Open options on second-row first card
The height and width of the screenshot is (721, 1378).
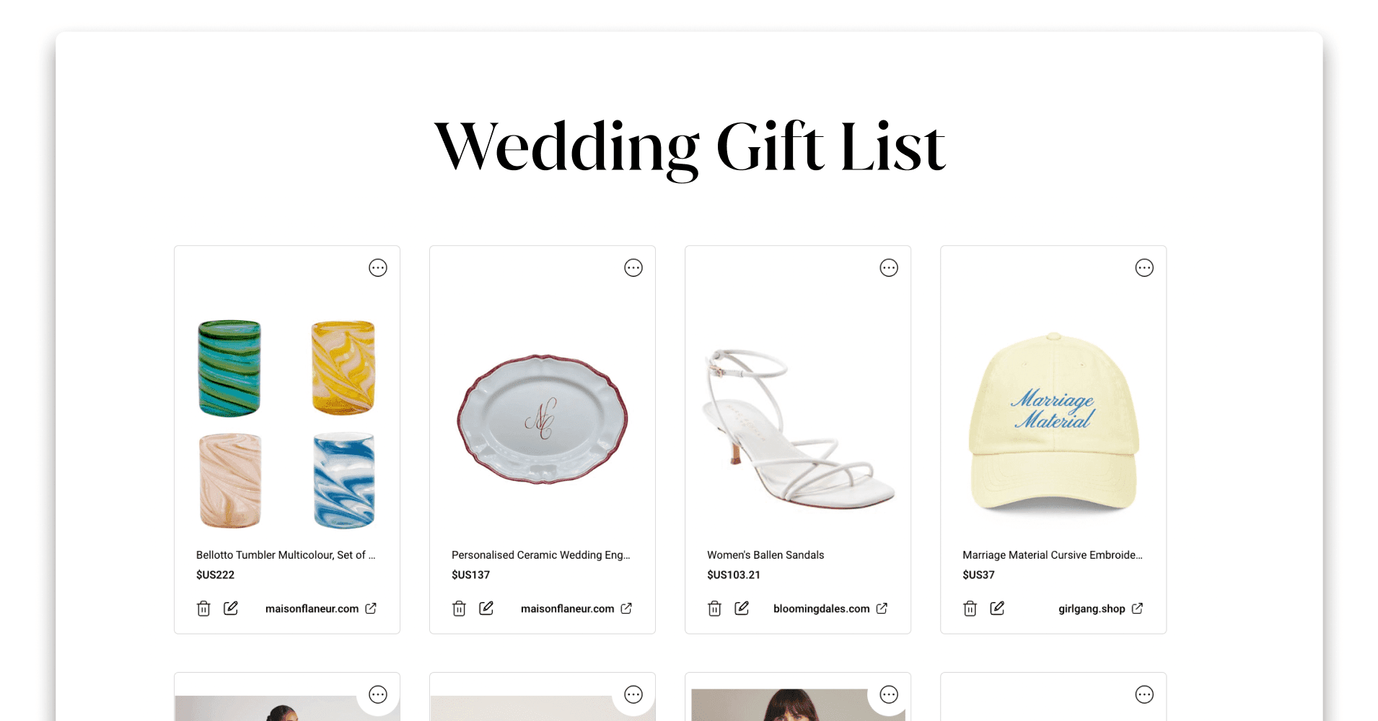coord(378,695)
